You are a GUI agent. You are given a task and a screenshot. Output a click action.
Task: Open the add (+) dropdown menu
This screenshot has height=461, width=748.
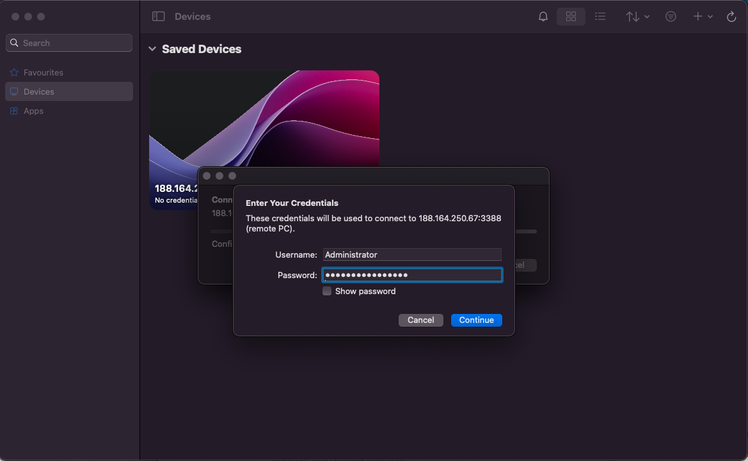pos(703,17)
